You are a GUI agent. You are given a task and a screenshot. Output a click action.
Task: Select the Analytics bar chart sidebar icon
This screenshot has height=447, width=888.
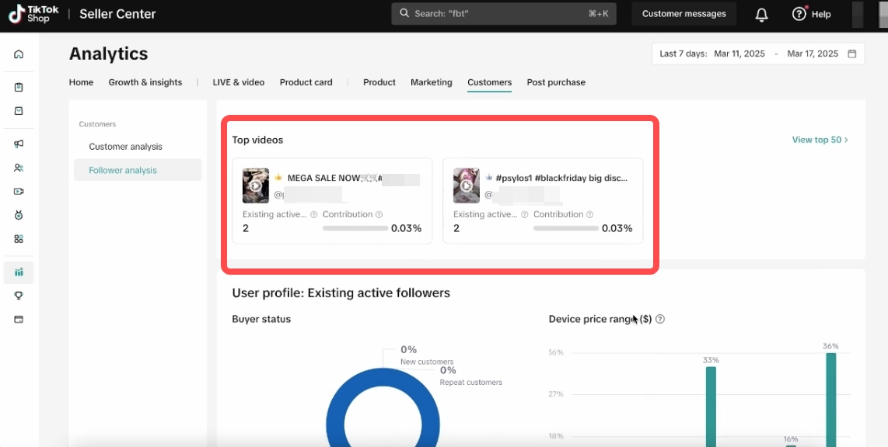19,272
